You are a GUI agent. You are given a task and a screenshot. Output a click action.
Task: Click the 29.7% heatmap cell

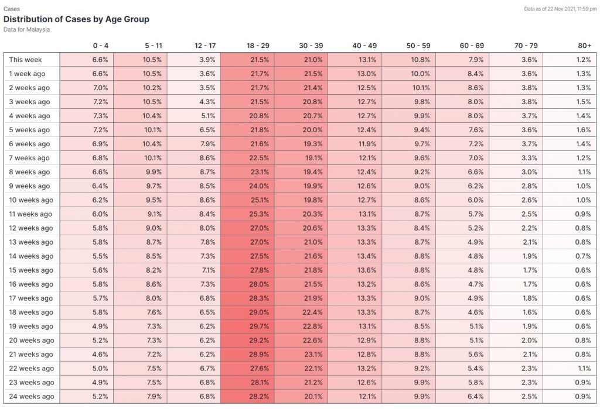[258, 326]
